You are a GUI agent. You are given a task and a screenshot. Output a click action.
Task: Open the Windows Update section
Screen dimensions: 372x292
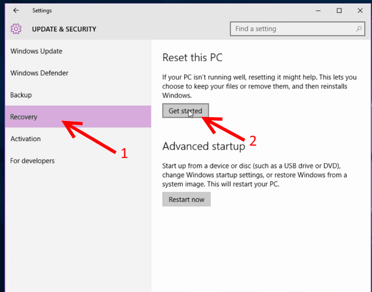[36, 51]
